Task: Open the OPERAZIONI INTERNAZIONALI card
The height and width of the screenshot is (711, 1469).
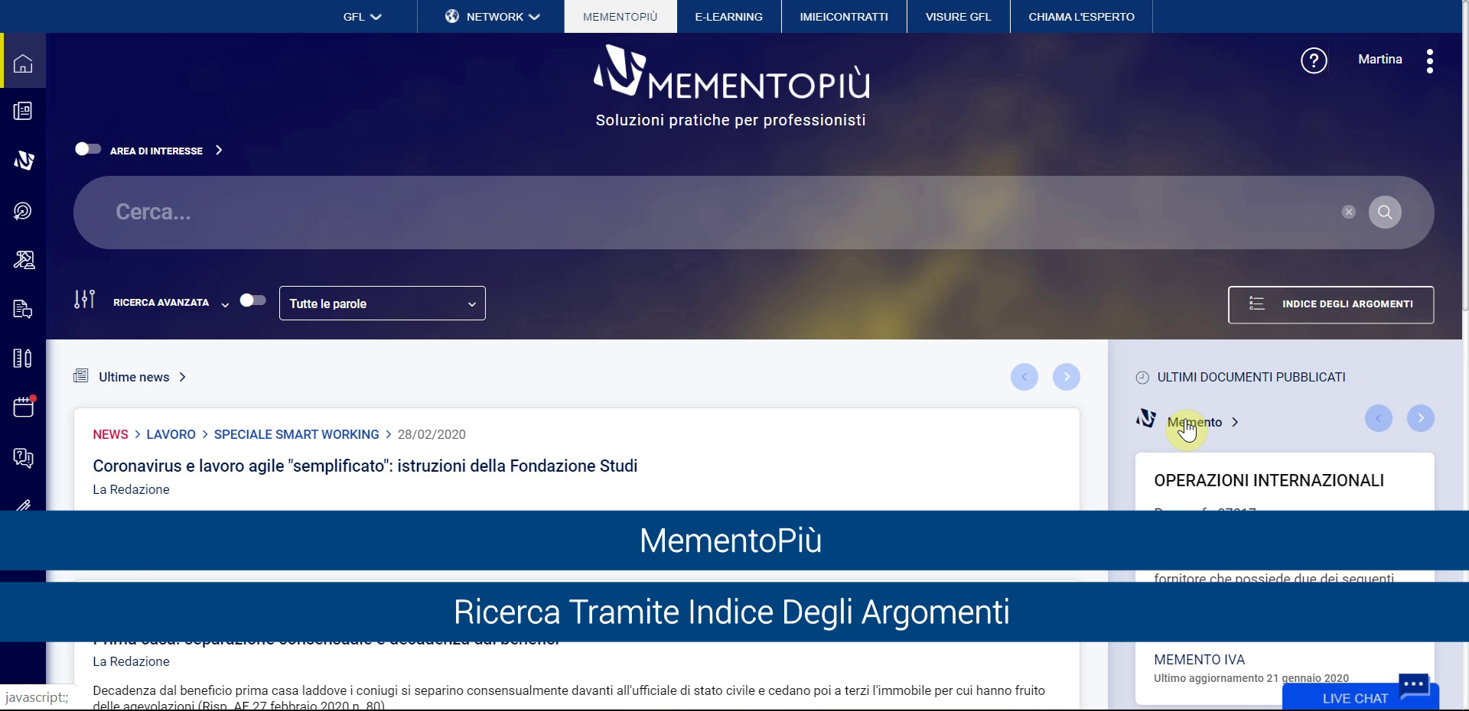Action: click(x=1269, y=480)
